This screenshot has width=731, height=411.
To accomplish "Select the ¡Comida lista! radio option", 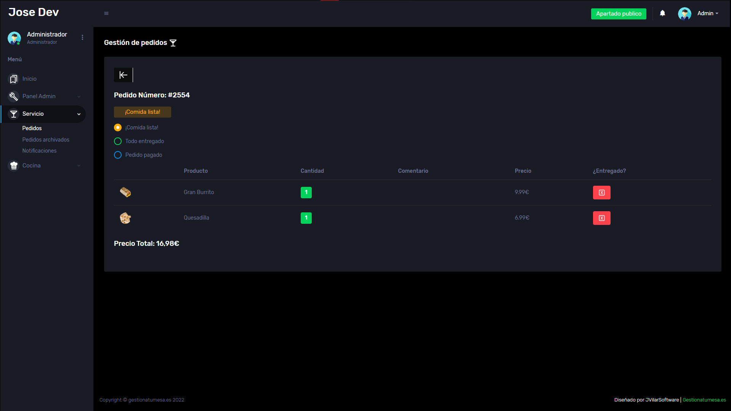I will [118, 127].
